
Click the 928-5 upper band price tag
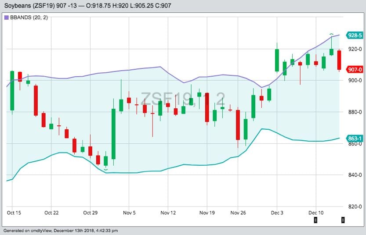[354, 35]
